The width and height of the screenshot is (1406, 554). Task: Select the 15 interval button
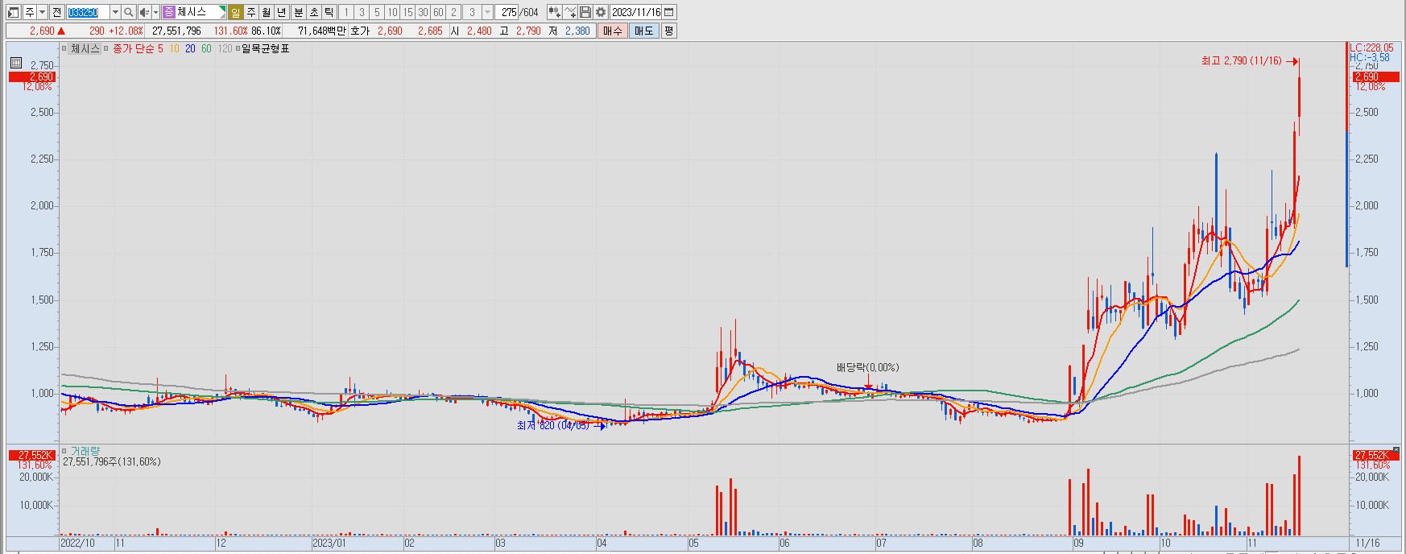(407, 12)
